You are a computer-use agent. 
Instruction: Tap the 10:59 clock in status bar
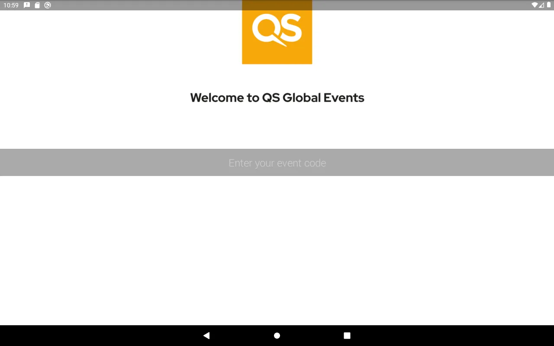click(11, 5)
